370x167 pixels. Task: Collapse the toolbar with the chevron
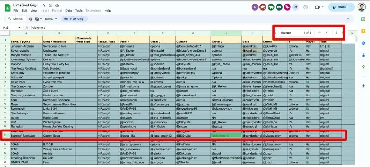click(348, 19)
